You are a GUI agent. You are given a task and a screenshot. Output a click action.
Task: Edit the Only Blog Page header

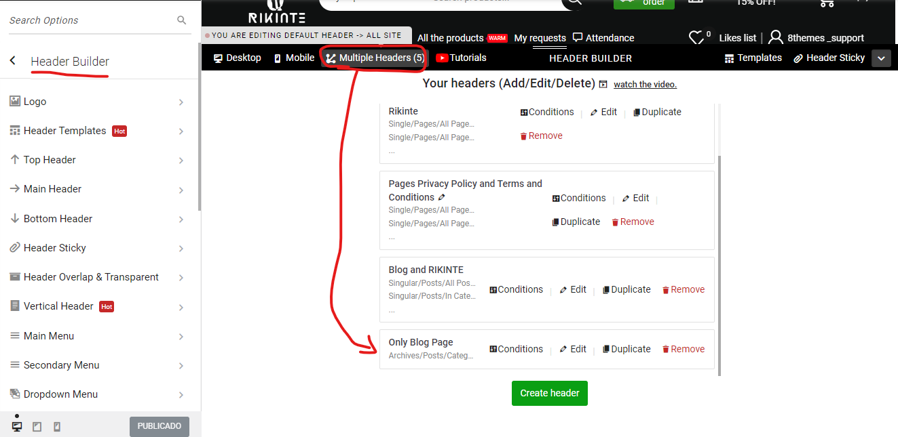pyautogui.click(x=573, y=349)
